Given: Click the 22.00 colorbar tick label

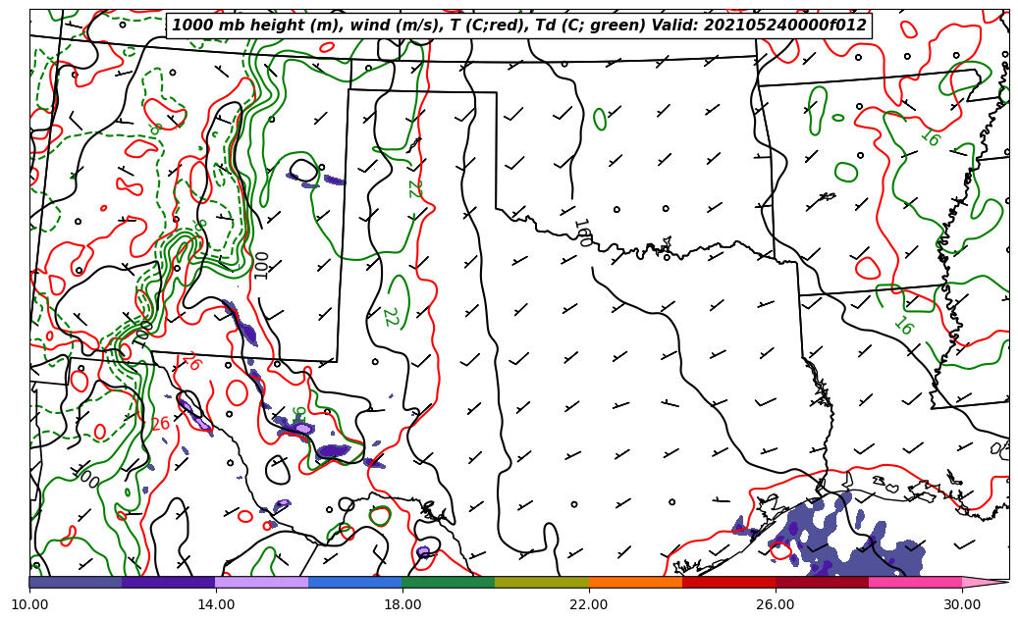Looking at the screenshot, I should pos(589,605).
